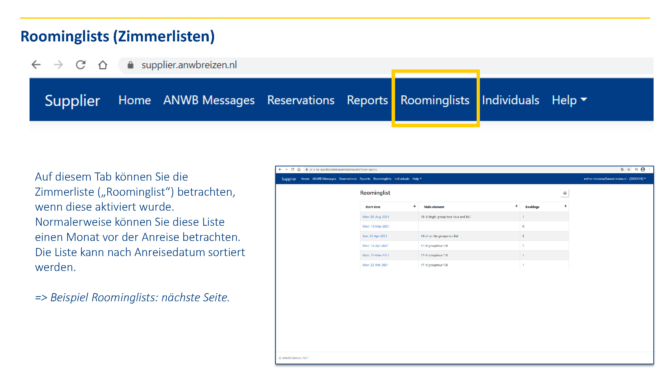The width and height of the screenshot is (670, 377).
Task: Click the large home icon
Action: pyautogui.click(x=103, y=65)
